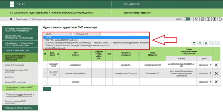This screenshot has width=223, height=112.
Task: Select the highlighted -- ПОО option
Action: click(96, 37)
